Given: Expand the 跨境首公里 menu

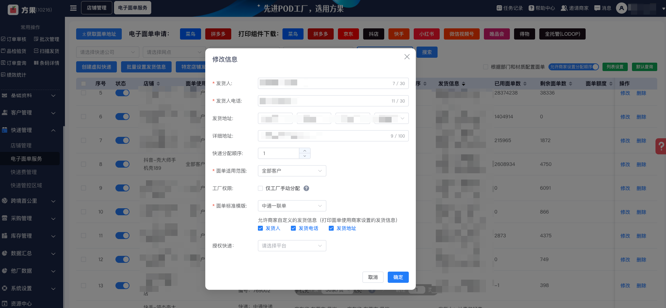Looking at the screenshot, I should coord(30,201).
